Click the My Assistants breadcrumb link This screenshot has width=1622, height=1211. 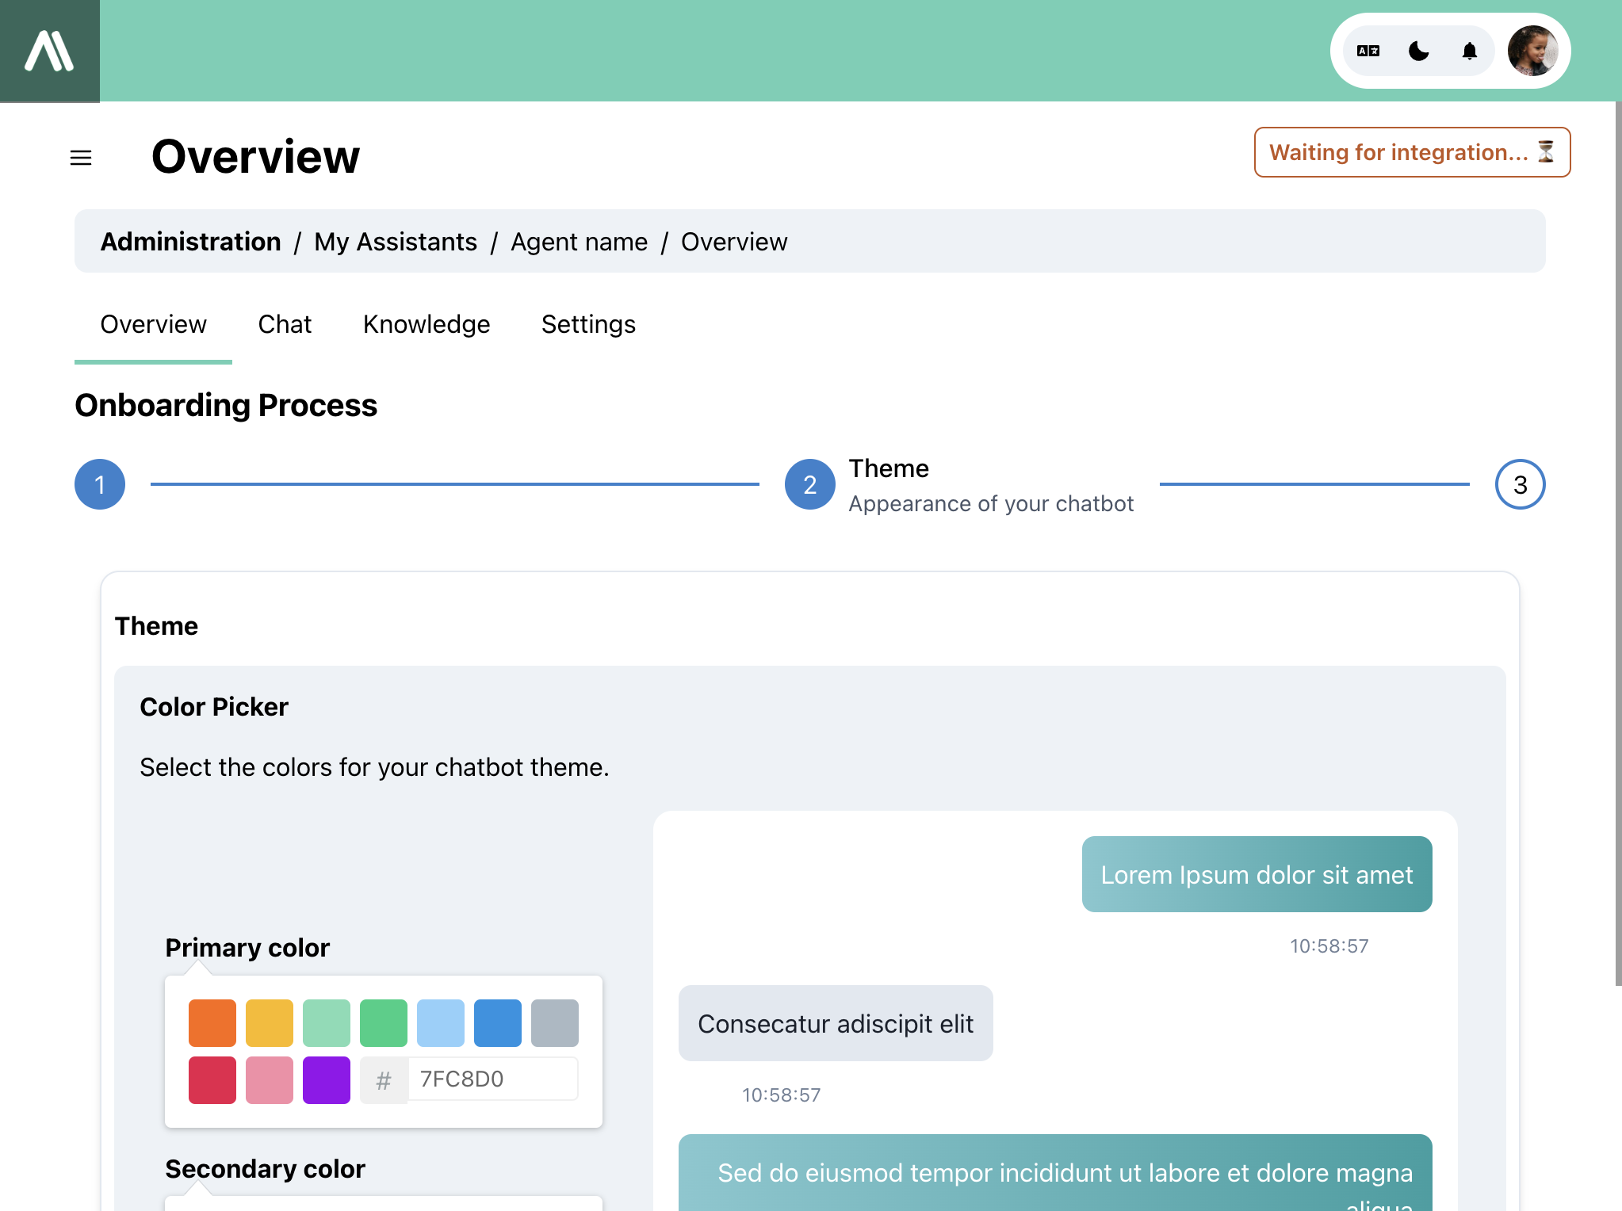pos(394,240)
